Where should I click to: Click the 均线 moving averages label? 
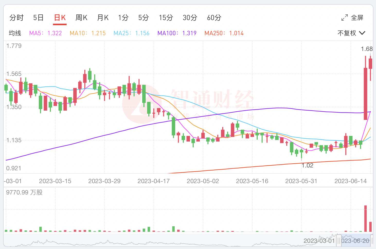[14, 33]
